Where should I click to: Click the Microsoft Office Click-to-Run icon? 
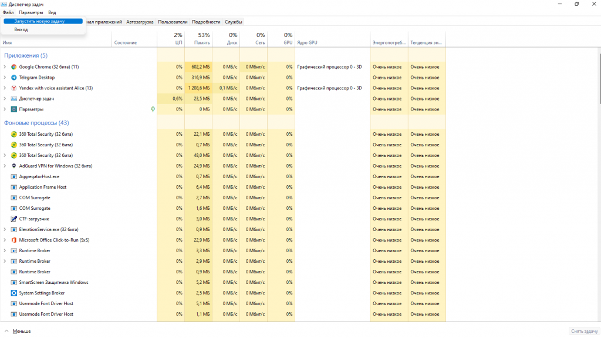click(x=14, y=240)
